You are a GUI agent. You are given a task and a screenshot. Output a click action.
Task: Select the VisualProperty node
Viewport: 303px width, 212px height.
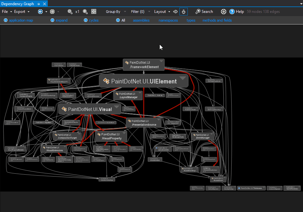click(111, 136)
